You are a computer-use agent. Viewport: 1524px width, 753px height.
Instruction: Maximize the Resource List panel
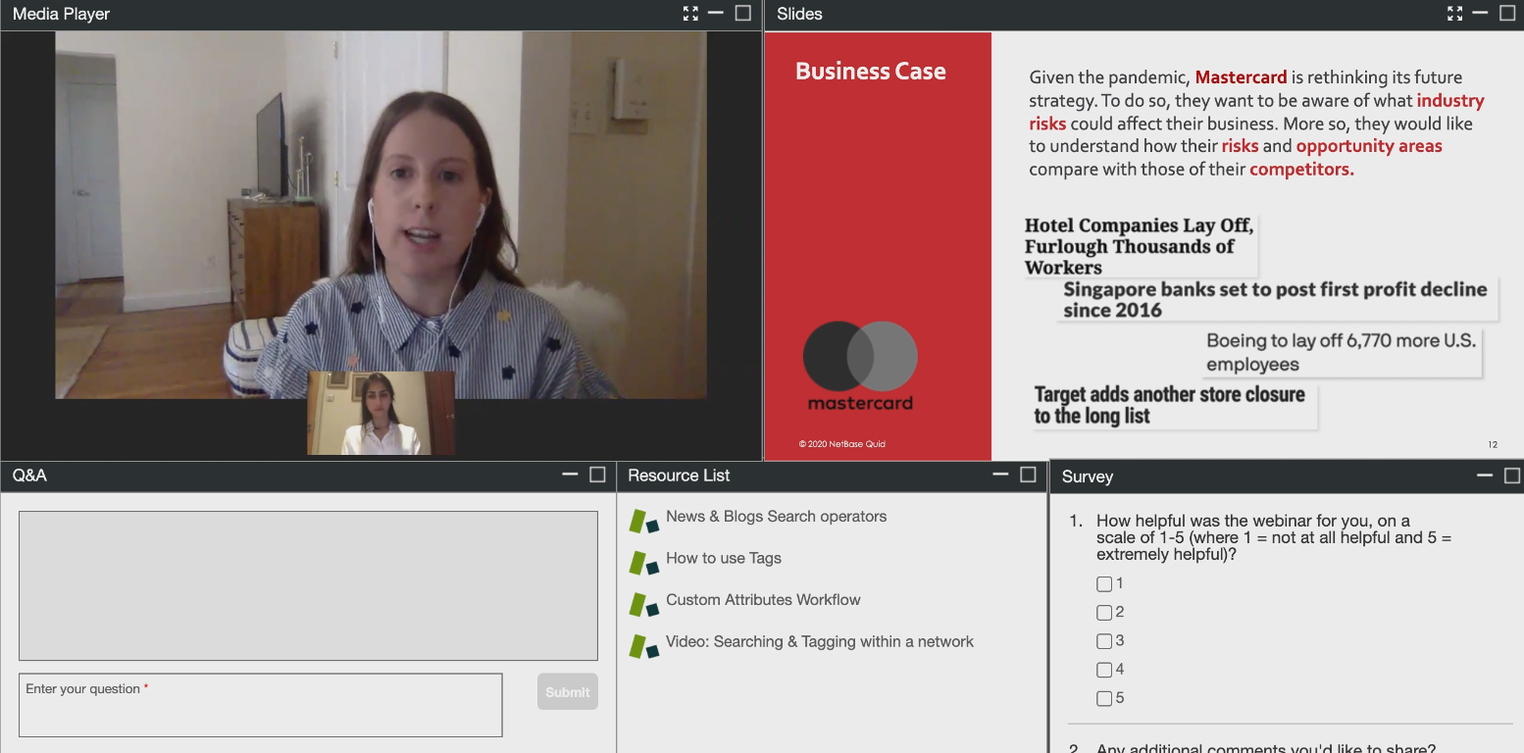pos(1028,475)
